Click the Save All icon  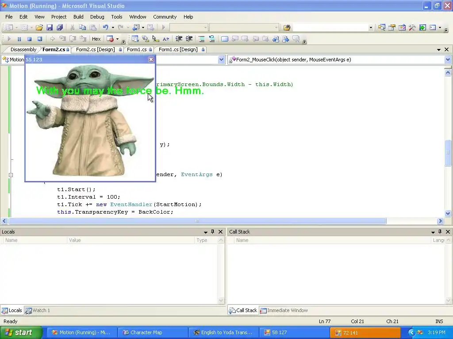tap(60, 27)
